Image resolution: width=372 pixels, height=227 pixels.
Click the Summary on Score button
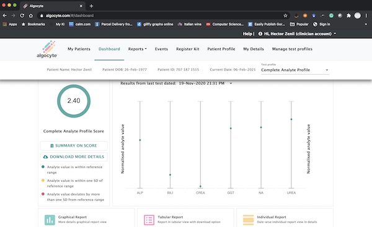[x=74, y=145]
